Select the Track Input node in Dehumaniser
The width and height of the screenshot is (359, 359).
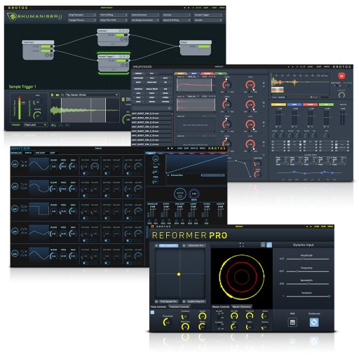[x=38, y=50]
